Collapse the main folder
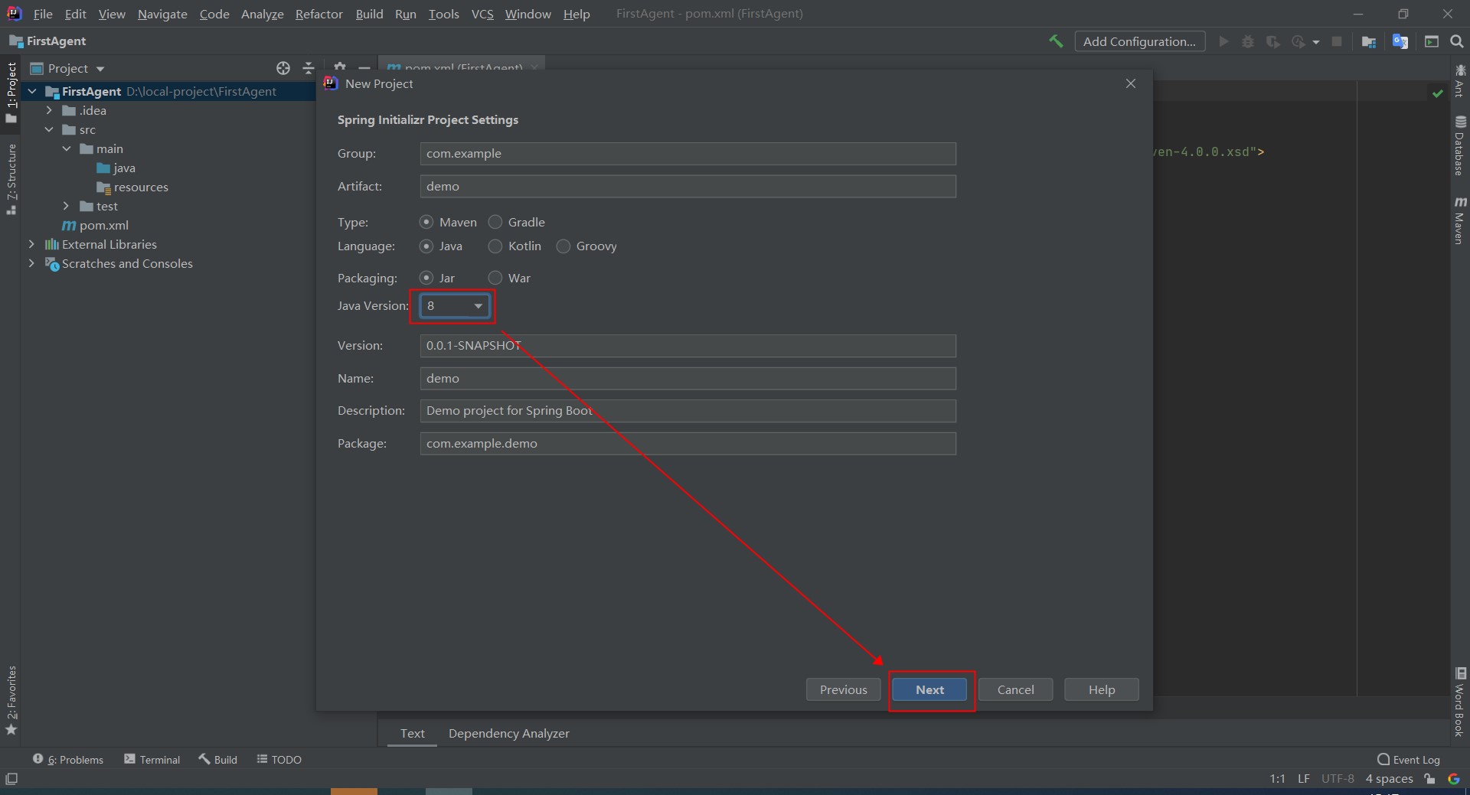Image resolution: width=1470 pixels, height=795 pixels. tap(67, 148)
